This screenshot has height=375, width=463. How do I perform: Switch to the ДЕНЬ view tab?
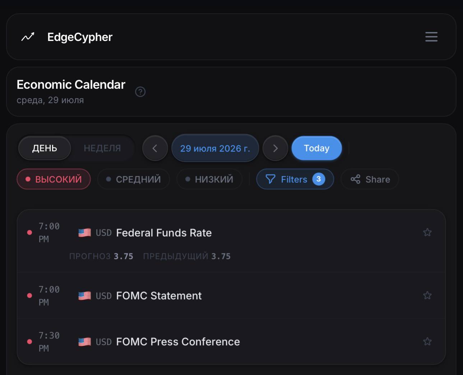45,148
